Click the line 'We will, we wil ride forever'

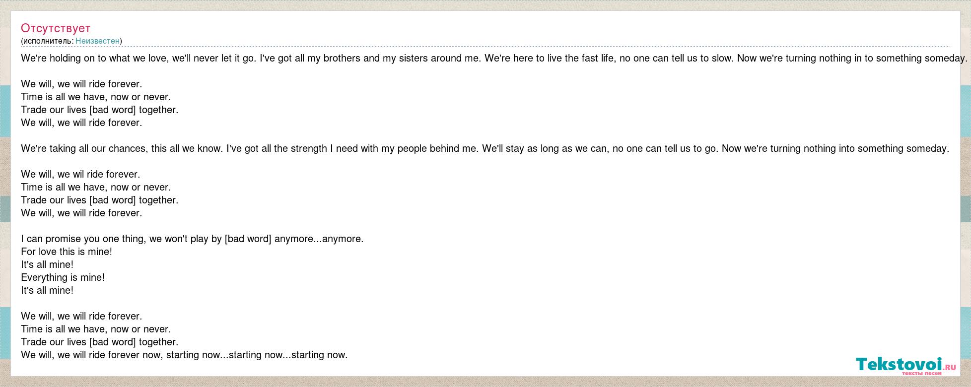80,174
